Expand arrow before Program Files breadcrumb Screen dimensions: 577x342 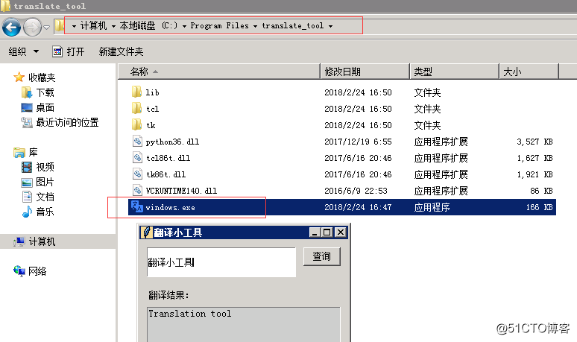coord(184,26)
